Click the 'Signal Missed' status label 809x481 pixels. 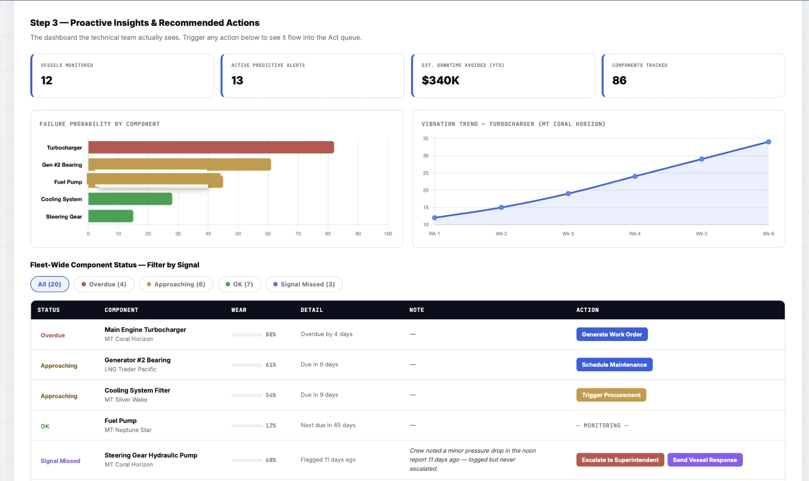tap(60, 461)
